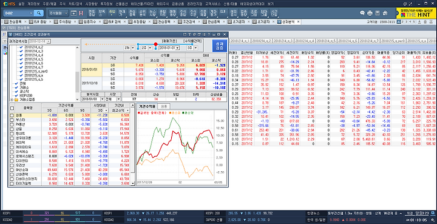This screenshot has height=224, width=437.
Task: Click the home icon in top toolbar
Action: tap(385, 13)
